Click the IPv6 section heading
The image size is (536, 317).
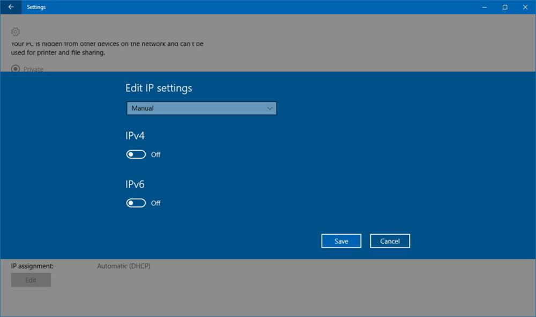click(135, 184)
